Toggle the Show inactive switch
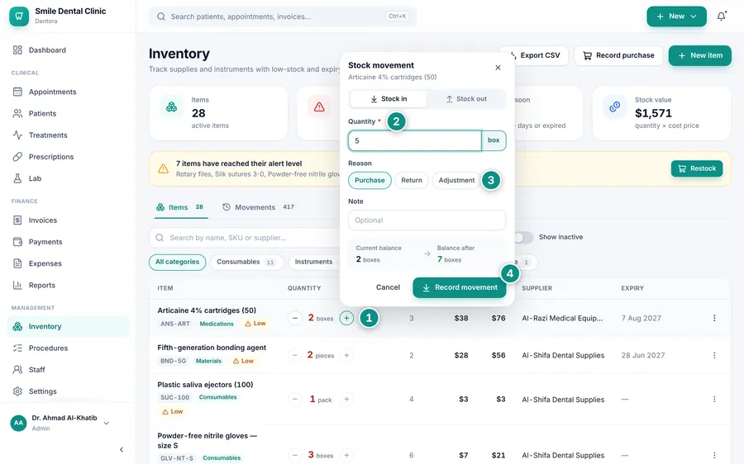This screenshot has width=744, height=464. [523, 238]
